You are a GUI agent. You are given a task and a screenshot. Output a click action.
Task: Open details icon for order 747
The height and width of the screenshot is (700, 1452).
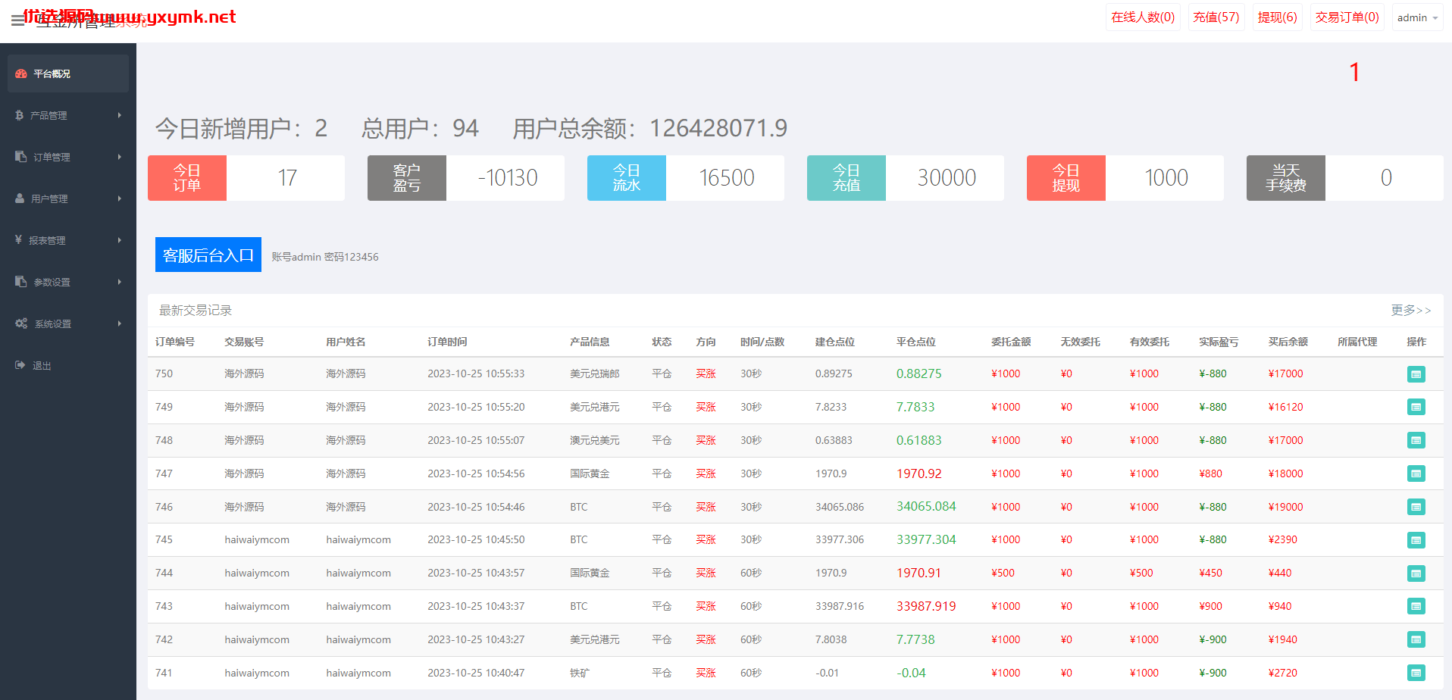[x=1416, y=474]
